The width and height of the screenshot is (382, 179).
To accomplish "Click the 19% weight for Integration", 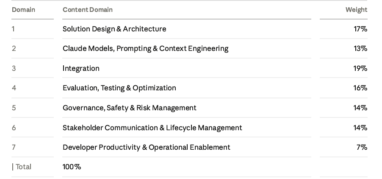I will pyautogui.click(x=360, y=68).
